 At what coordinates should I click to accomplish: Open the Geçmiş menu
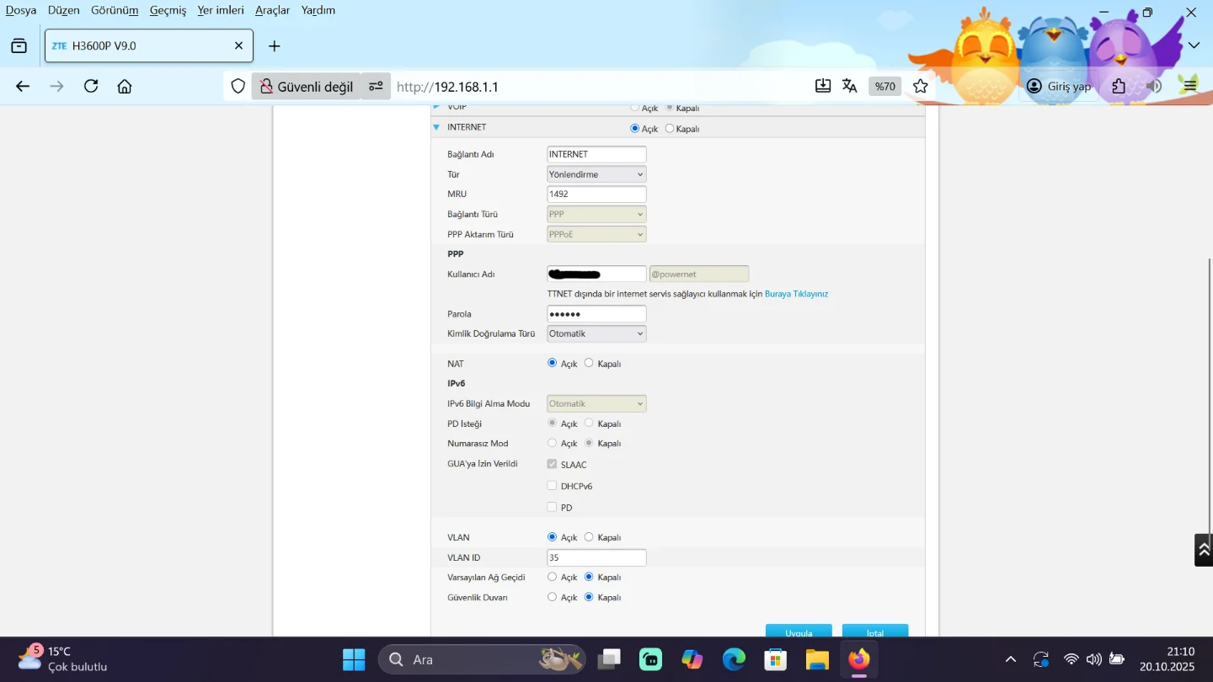[168, 10]
